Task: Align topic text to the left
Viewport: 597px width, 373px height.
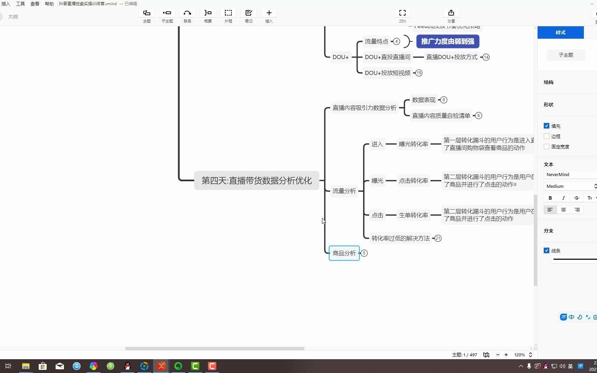Action: [x=550, y=210]
